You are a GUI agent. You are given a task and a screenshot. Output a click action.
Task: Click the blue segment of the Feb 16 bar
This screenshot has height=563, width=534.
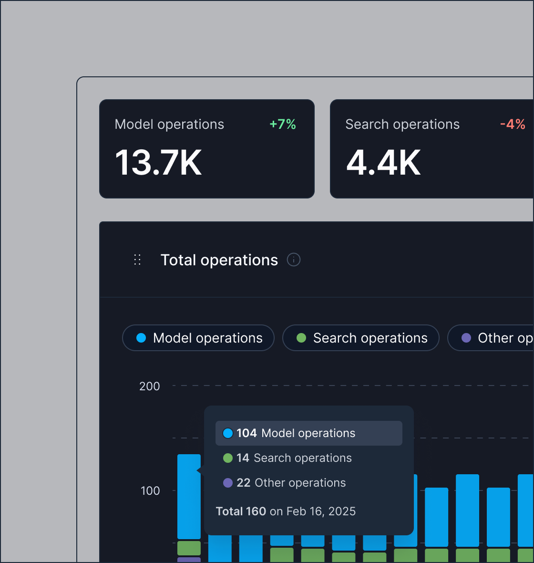pos(189,496)
